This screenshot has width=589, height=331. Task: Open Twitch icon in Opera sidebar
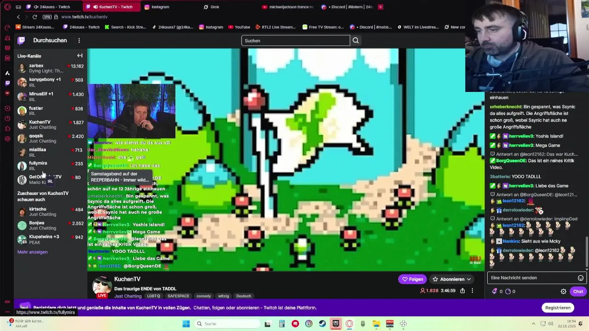click(x=7, y=83)
